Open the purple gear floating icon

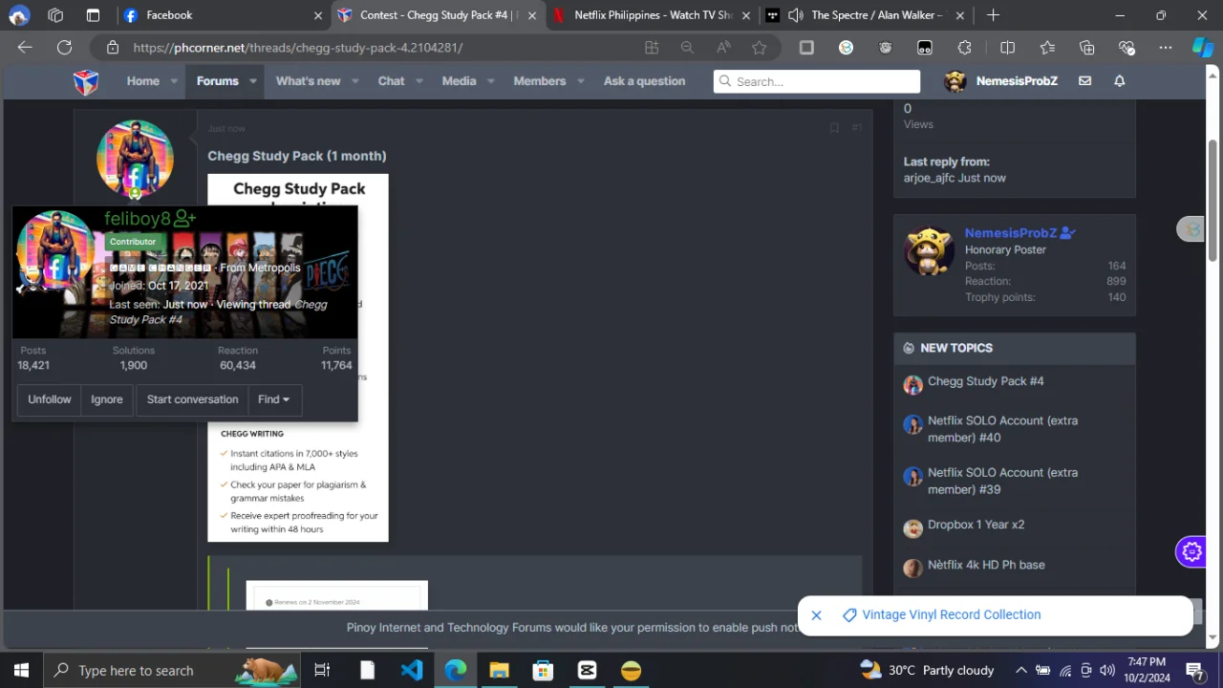1191,551
